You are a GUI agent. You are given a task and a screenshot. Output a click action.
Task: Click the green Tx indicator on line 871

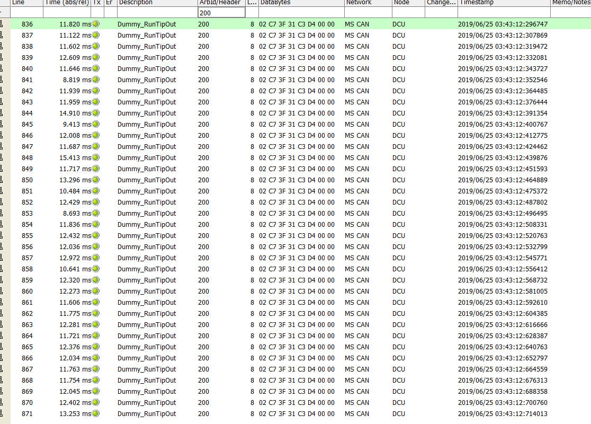(96, 413)
